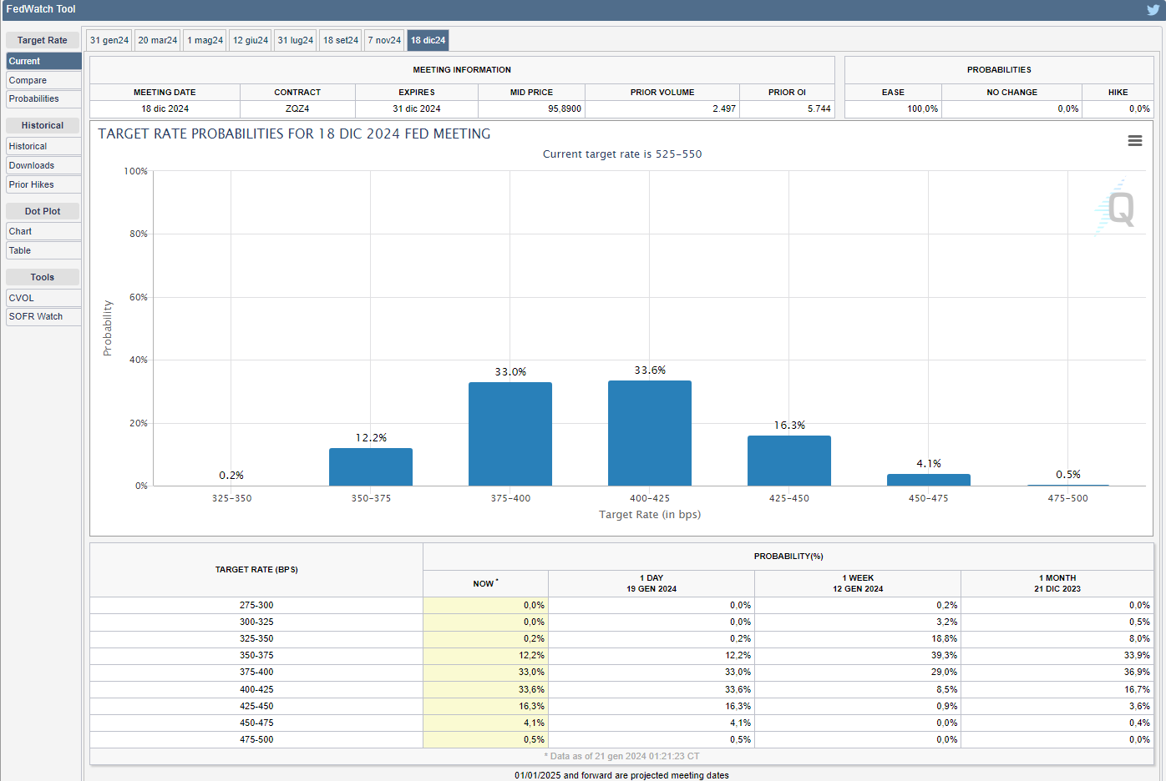Show the Dot Plot Chart
The width and height of the screenshot is (1166, 781).
tap(43, 231)
